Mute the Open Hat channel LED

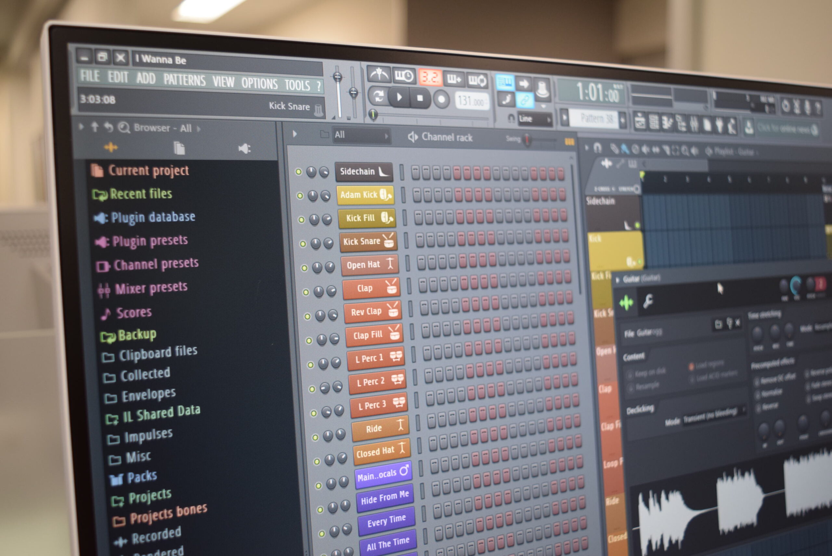(x=304, y=268)
